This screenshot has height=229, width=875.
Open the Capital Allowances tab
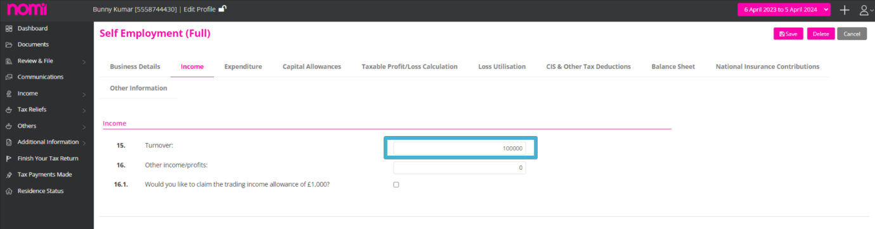(312, 66)
